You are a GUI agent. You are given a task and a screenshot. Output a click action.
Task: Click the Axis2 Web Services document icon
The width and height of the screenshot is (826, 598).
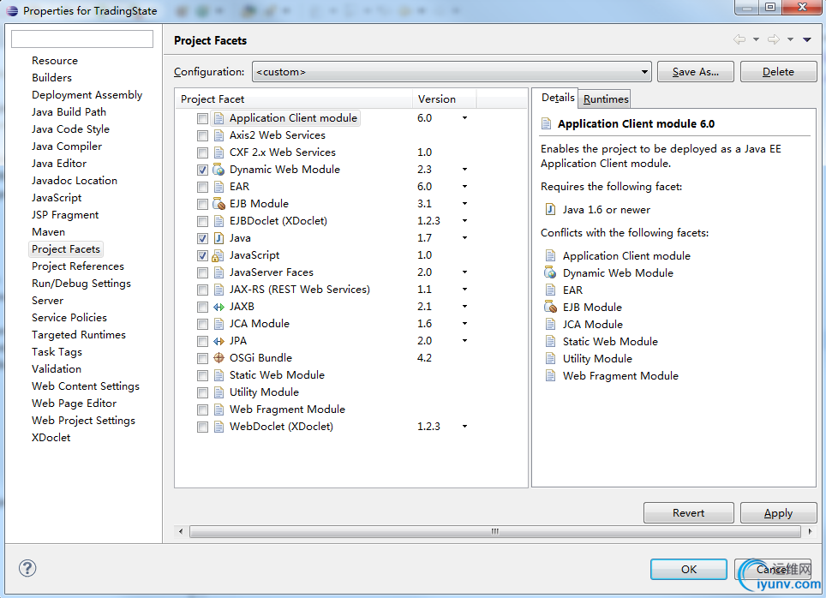click(218, 135)
